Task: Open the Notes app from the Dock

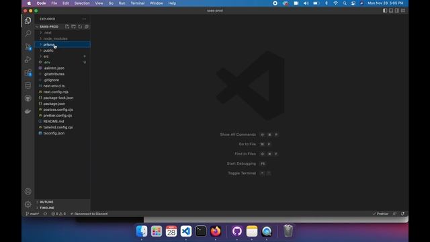Action: 252,231
